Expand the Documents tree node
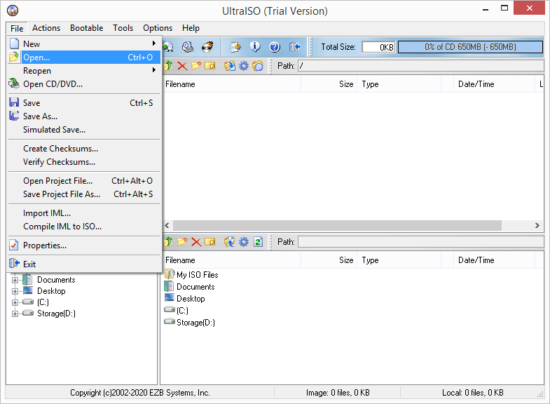550x404 pixels. [15, 280]
